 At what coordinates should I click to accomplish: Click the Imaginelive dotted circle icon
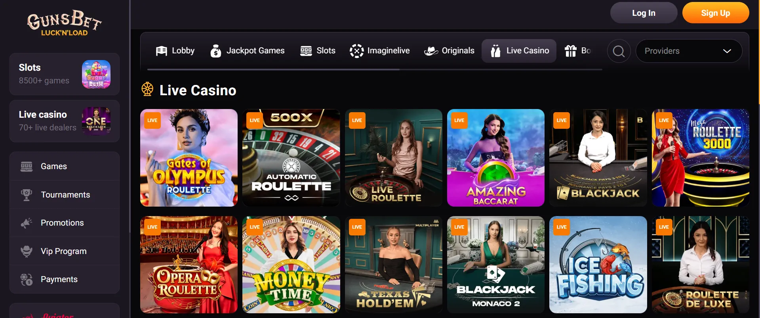click(356, 51)
